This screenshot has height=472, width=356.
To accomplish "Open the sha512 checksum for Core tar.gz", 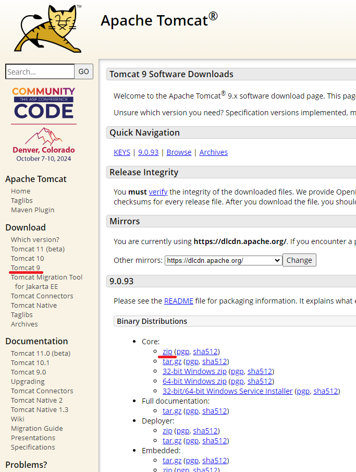I will pyautogui.click(x=215, y=361).
